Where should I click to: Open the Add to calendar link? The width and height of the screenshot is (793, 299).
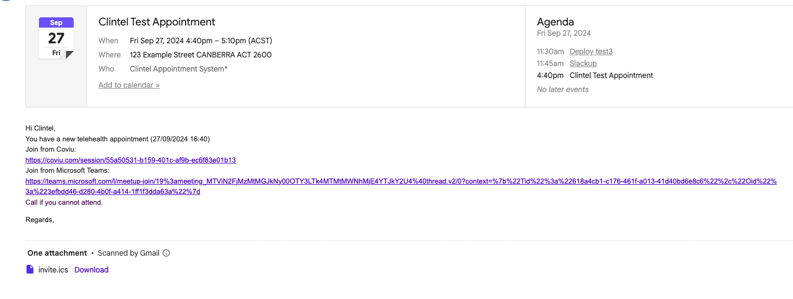[129, 85]
